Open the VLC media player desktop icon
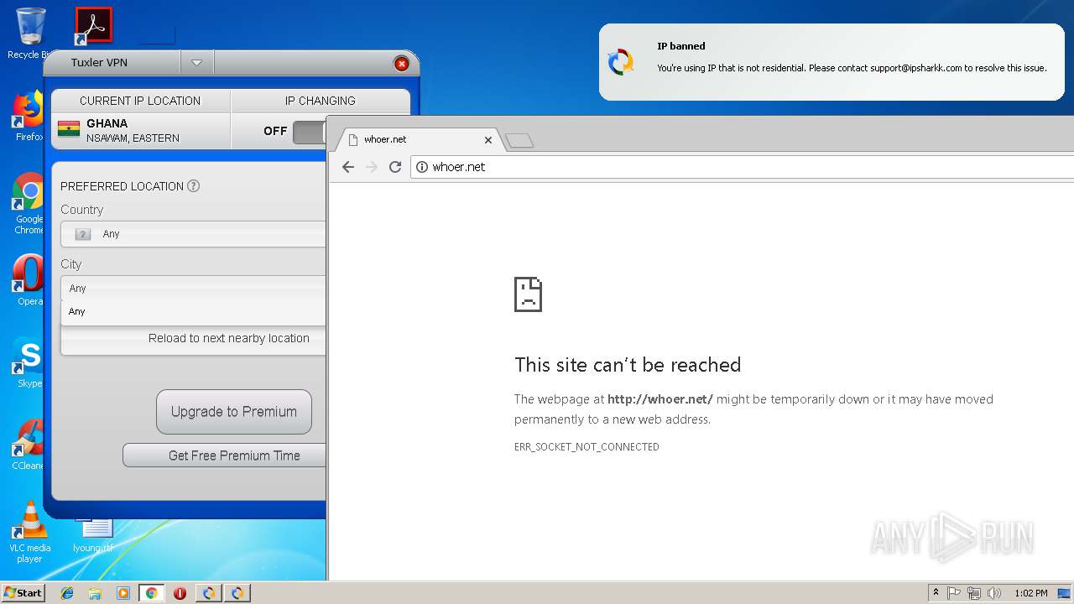This screenshot has width=1074, height=604. click(29, 532)
